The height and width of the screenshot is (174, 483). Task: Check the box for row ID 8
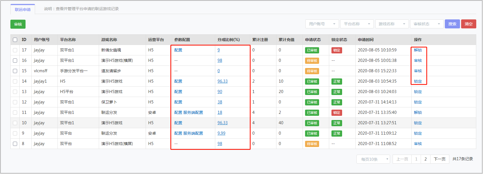15,144
